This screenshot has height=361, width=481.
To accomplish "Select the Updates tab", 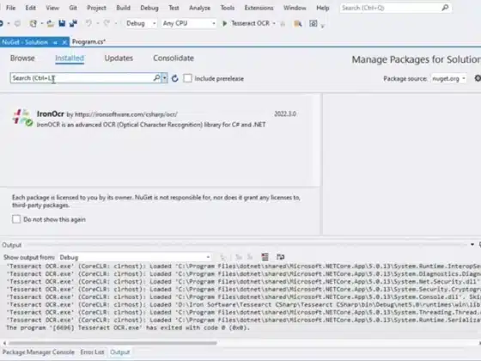I will pyautogui.click(x=119, y=58).
